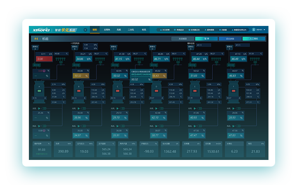Viewport: 297px width, 185px height.
Task: Open the last tab after 二次风
Action: [x=144, y=30]
